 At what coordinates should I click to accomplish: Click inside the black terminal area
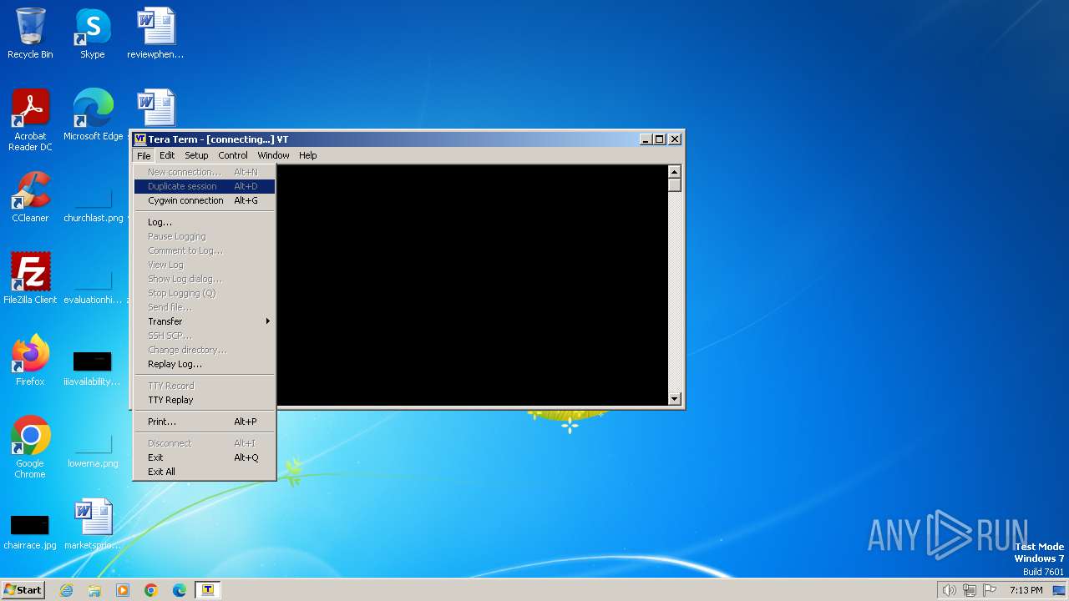(472, 285)
